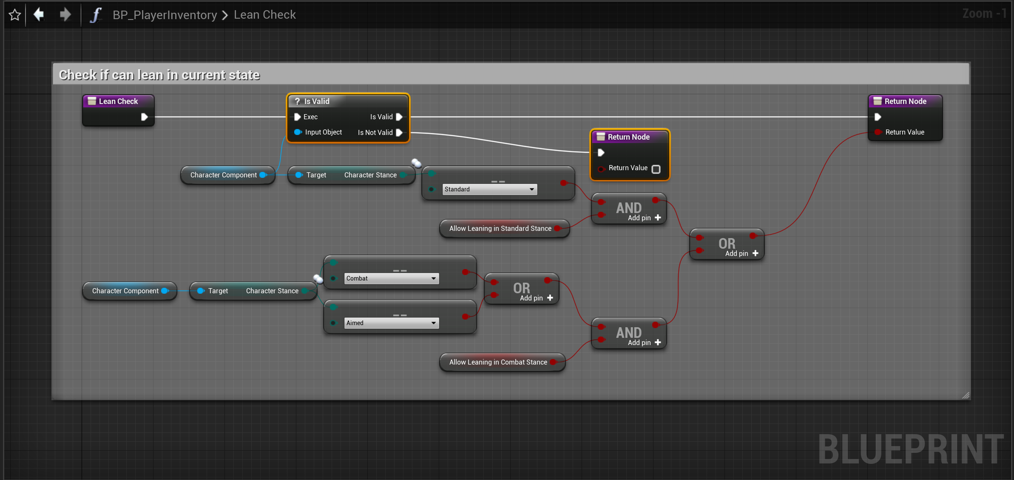
Task: Go back with left arrow
Action: pos(39,14)
